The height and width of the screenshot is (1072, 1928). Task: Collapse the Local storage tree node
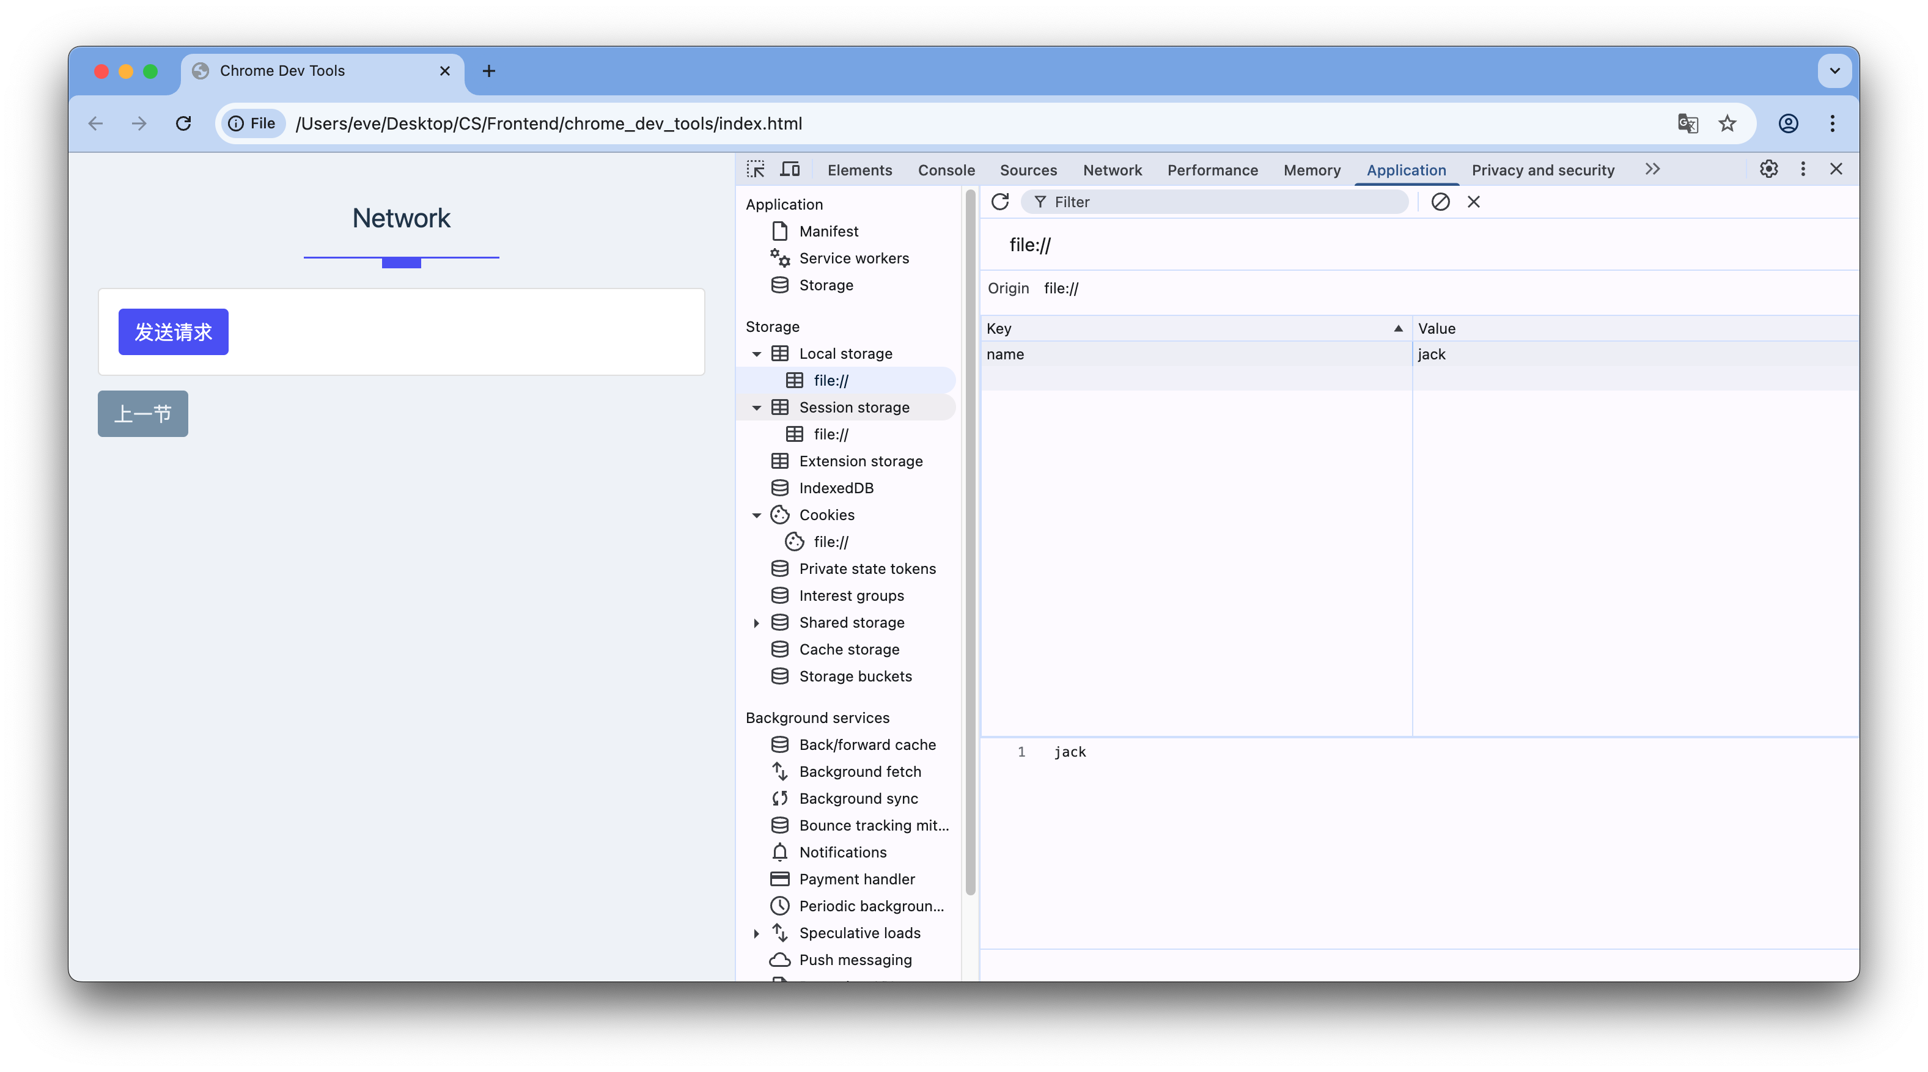click(x=757, y=354)
